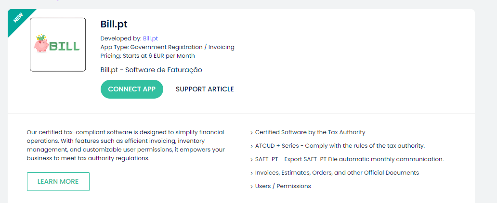This screenshot has width=497, height=203.
Task: Click the App Type Government Registration line
Action: pos(167,47)
